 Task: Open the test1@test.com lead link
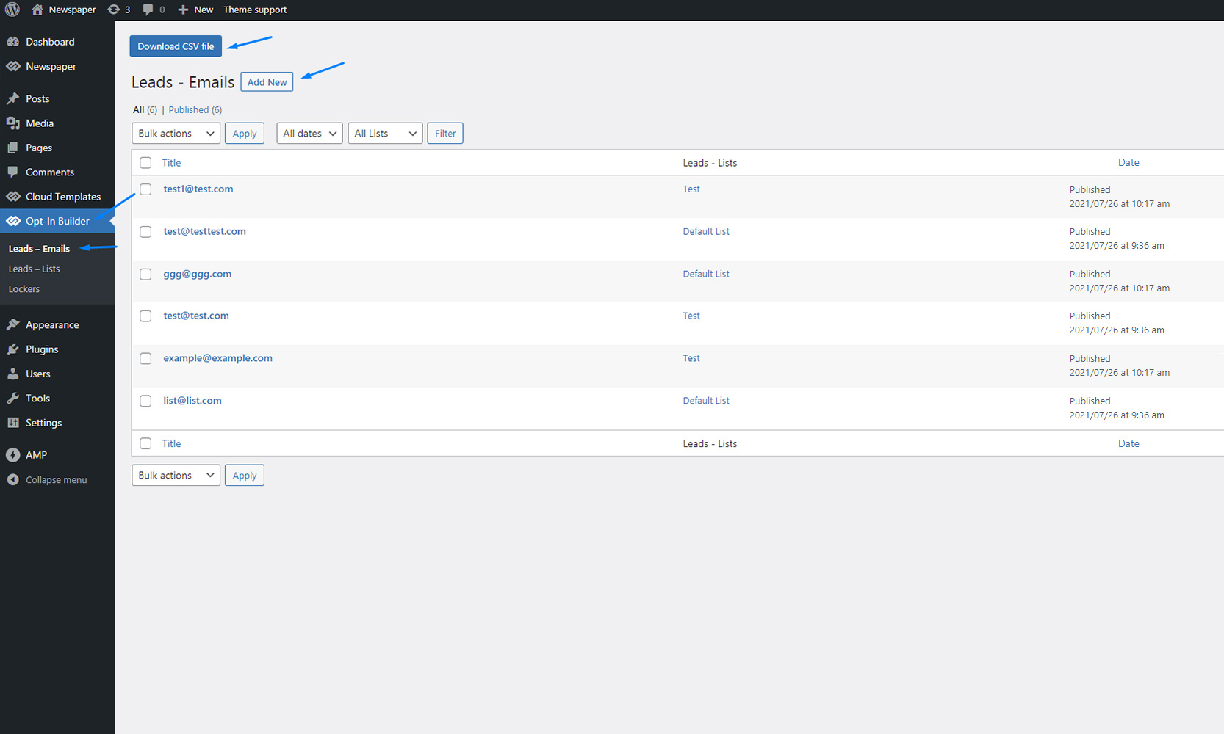click(x=198, y=189)
